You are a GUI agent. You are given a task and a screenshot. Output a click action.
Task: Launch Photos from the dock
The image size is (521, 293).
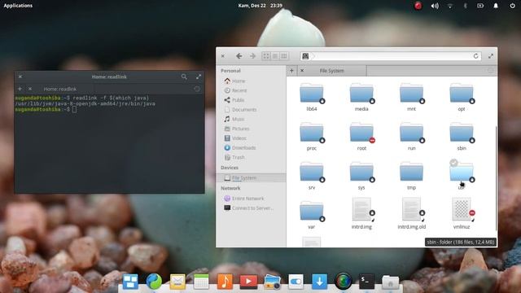(272, 282)
